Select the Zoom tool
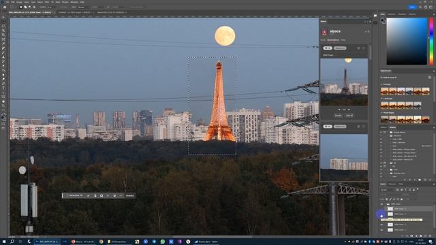 [3, 106]
